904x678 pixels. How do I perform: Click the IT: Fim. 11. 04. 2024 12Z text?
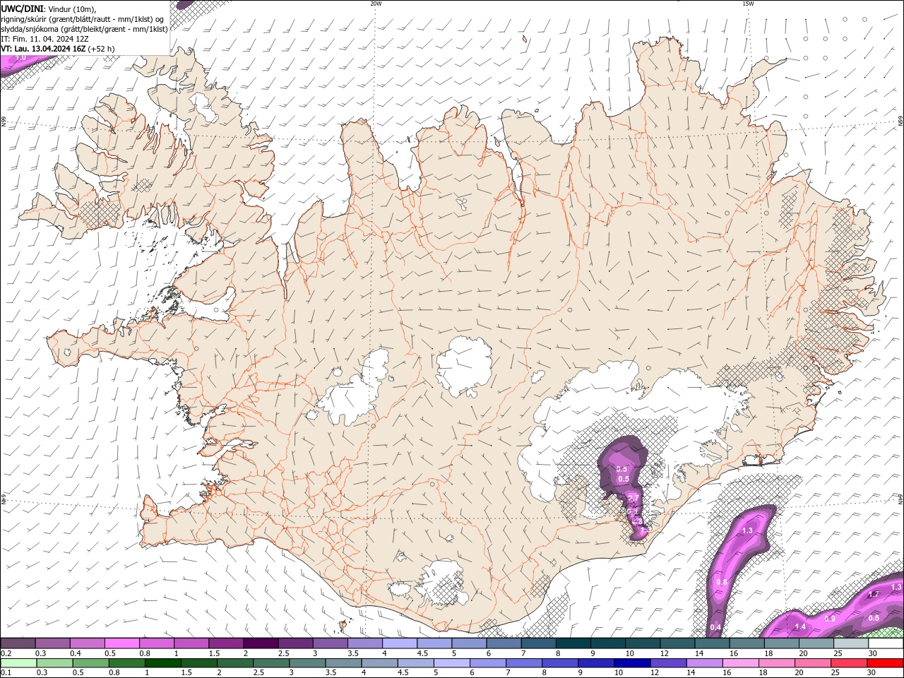tap(45, 39)
